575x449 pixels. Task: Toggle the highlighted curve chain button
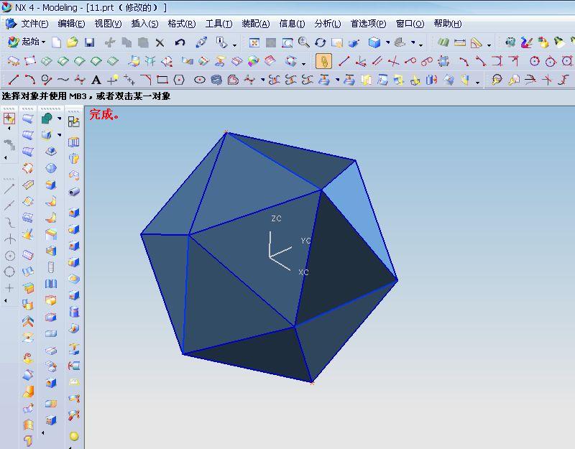[323, 61]
